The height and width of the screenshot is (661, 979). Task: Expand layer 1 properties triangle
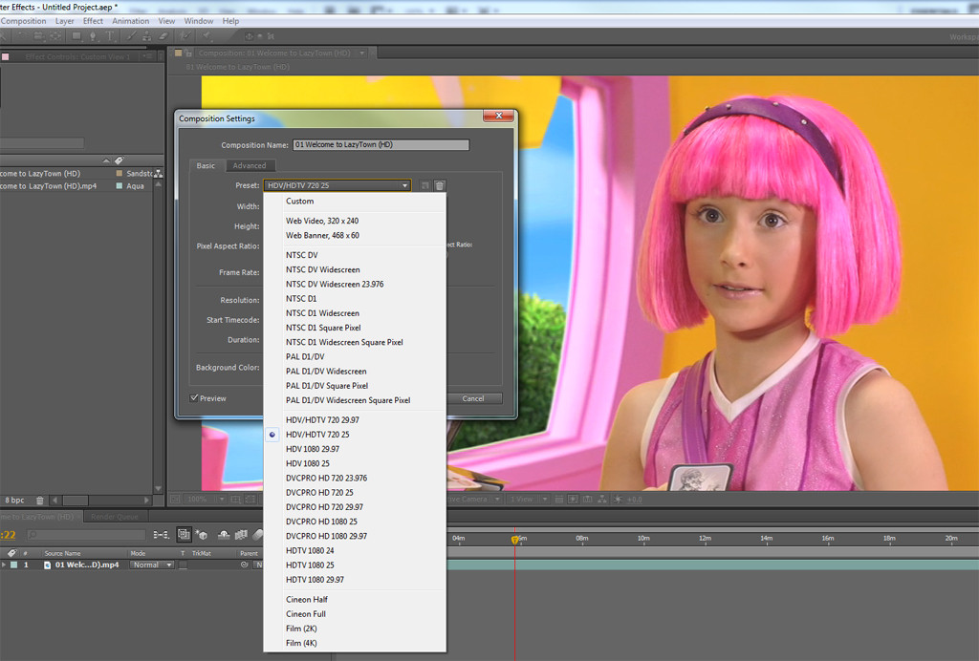[4, 565]
